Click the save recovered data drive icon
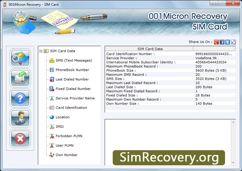Image resolution: width=242 pixels, height=171 pixels. (x=20, y=78)
